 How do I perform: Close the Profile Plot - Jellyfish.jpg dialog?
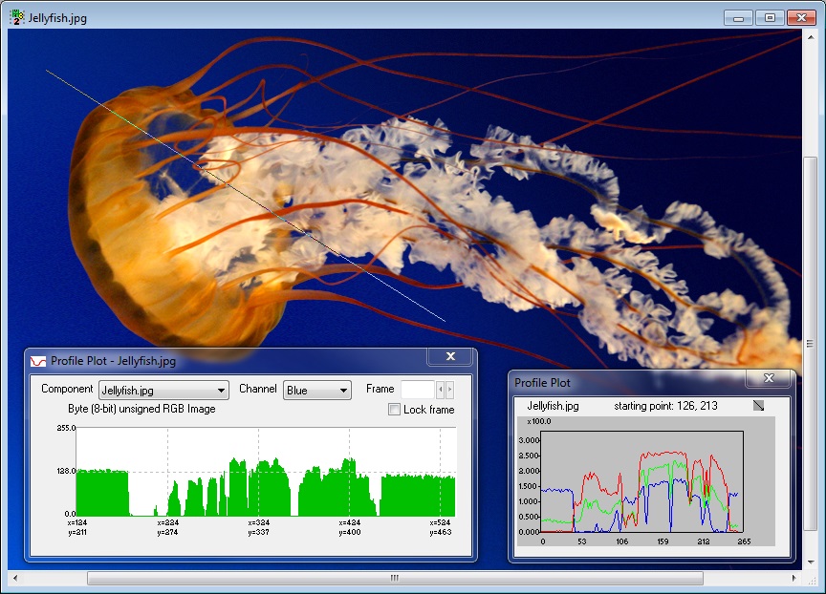(449, 357)
